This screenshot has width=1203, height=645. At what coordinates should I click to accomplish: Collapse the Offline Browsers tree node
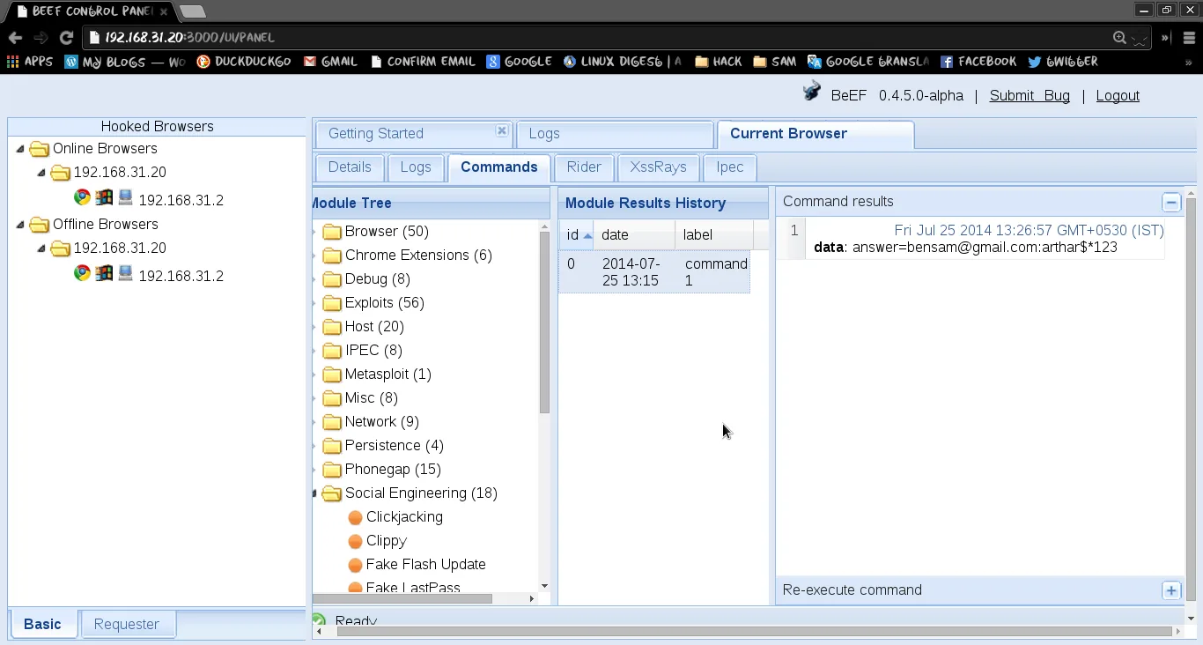pos(20,225)
